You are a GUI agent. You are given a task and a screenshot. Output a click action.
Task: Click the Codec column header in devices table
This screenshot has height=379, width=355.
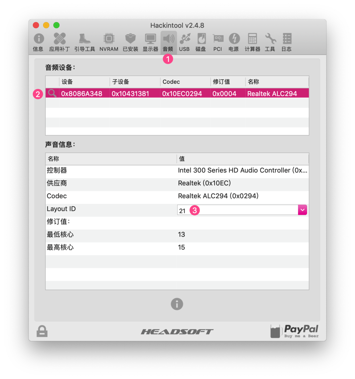185,82
